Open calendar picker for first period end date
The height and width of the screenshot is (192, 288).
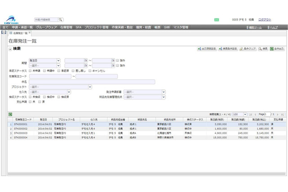coord(112,60)
